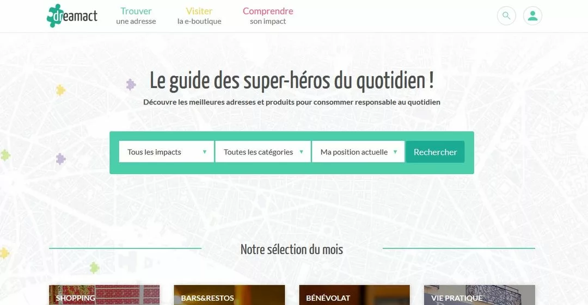Expand the 'Ma position actuelle' selector
The image size is (588, 305).
pos(358,152)
